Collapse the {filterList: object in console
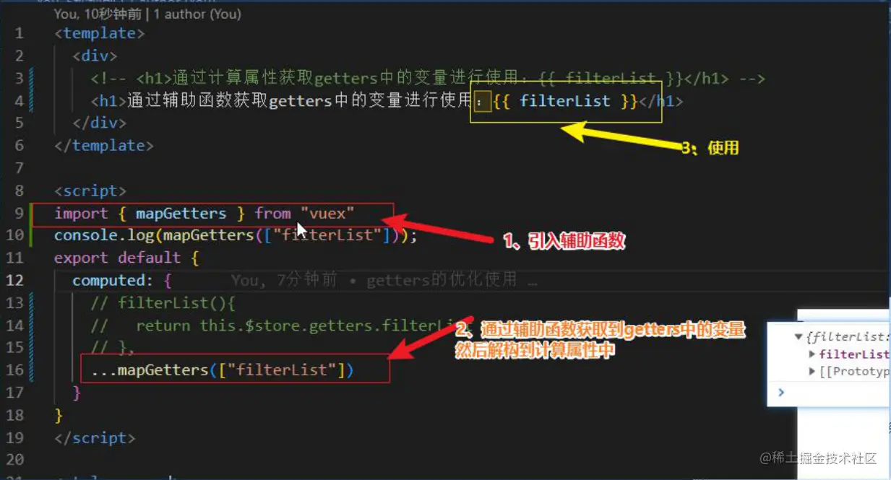This screenshot has height=480, width=891. (x=799, y=336)
